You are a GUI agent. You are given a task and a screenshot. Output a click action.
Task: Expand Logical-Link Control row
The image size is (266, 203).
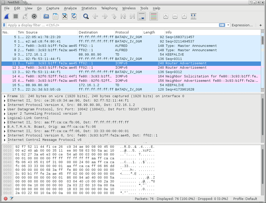coord(4,118)
